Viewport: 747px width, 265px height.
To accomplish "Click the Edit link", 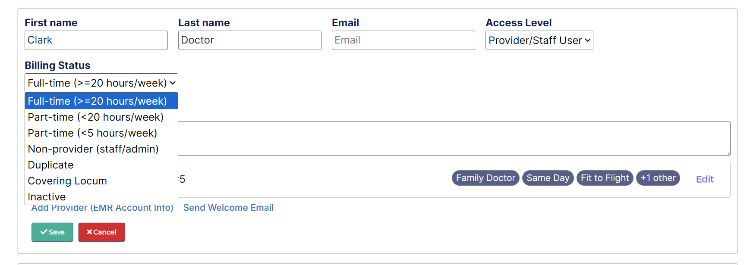I will pos(705,179).
